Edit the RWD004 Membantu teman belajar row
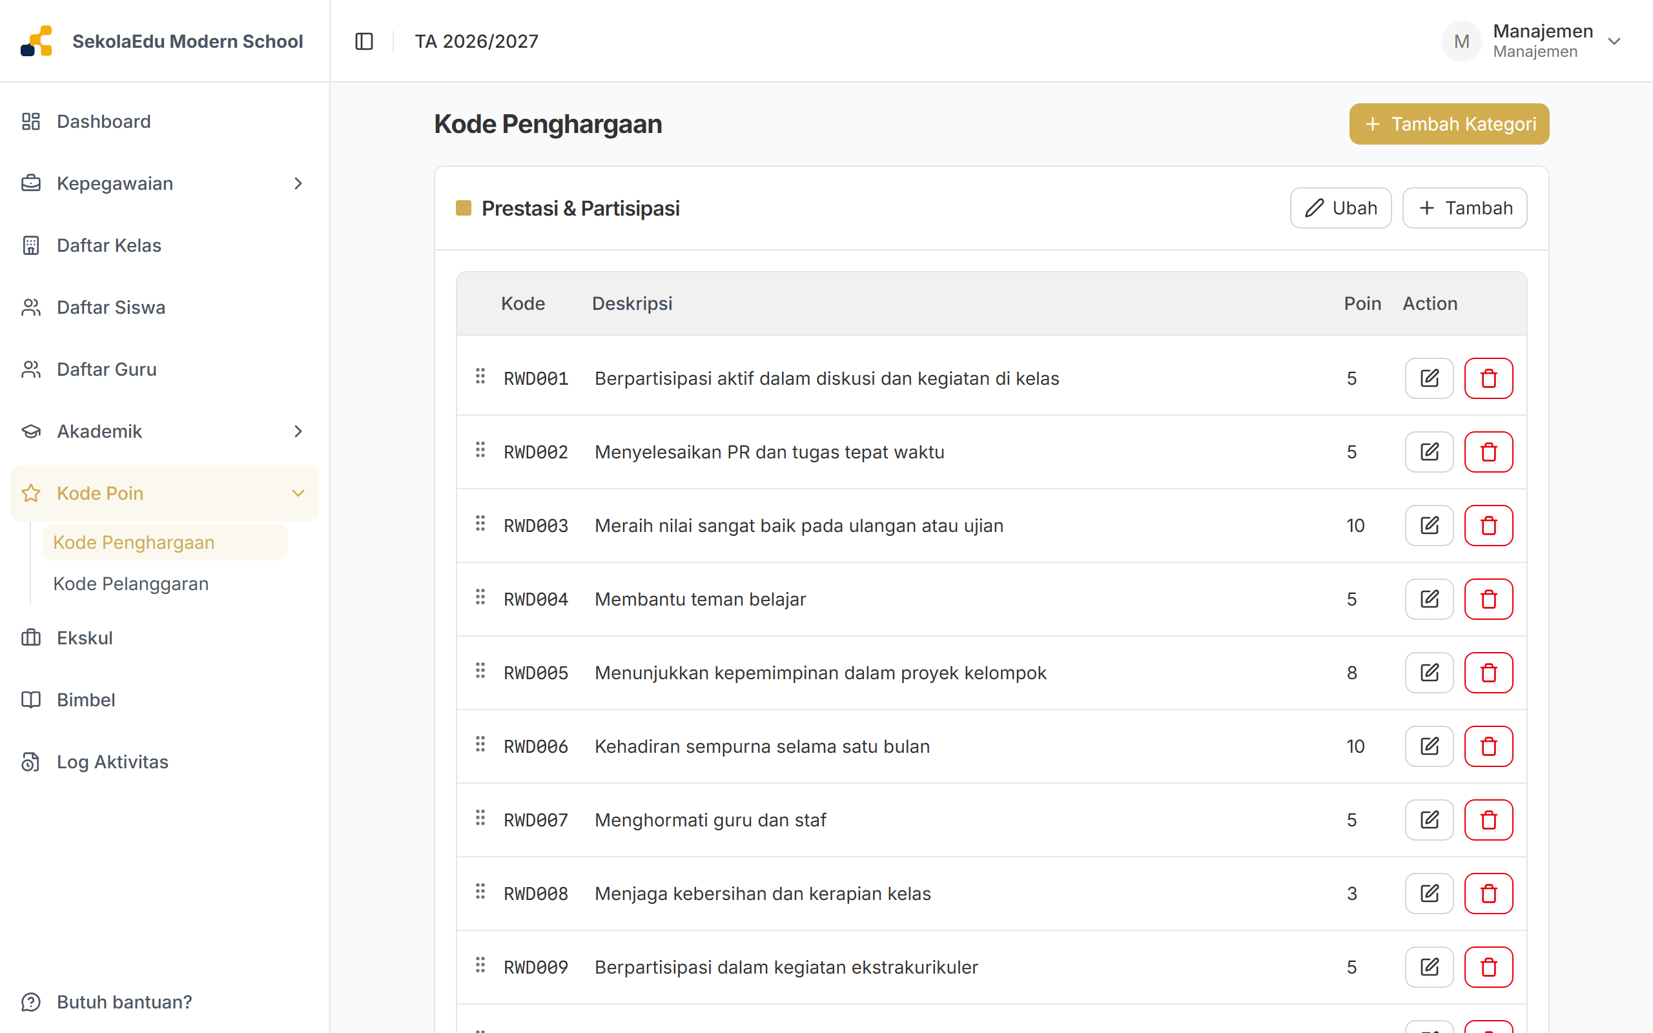This screenshot has width=1653, height=1033. 1429,599
